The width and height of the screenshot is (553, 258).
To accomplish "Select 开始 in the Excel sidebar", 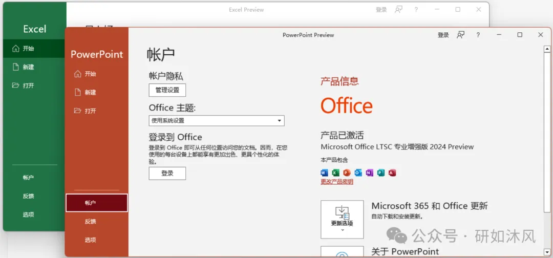I will 34,49.
